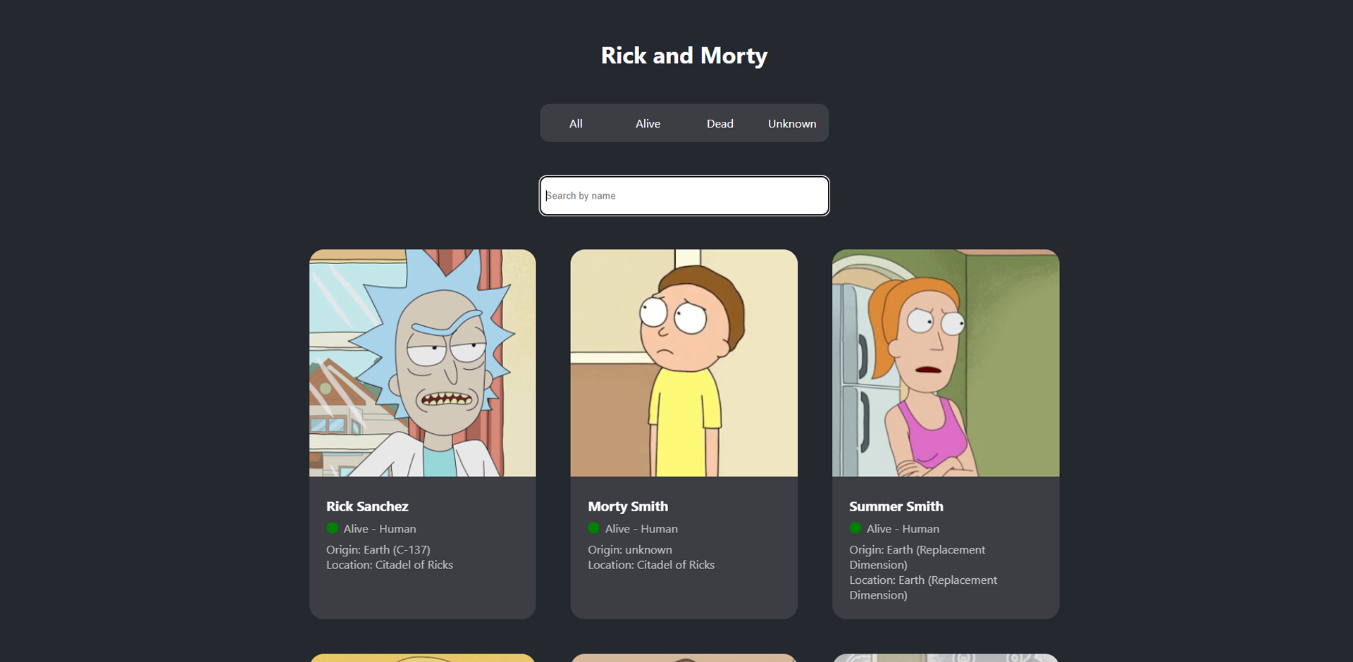Focus the Search by name field
Viewport: 1353px width, 662px height.
point(684,196)
